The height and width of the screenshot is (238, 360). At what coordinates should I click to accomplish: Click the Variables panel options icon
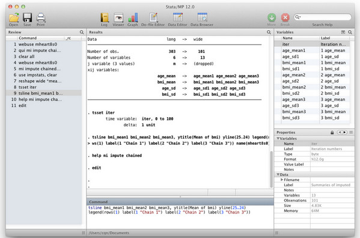pyautogui.click(x=343, y=32)
